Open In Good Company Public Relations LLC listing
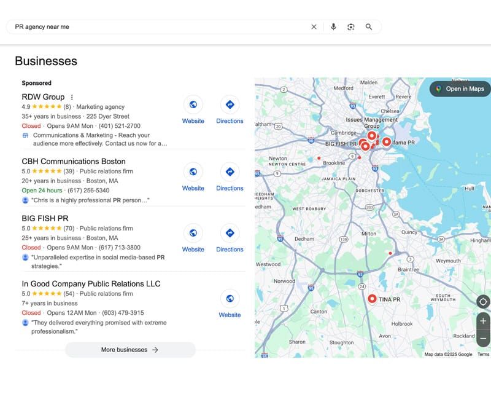 coord(91,283)
